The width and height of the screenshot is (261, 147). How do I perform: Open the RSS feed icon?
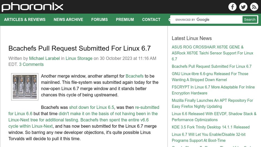coord(254,7)
